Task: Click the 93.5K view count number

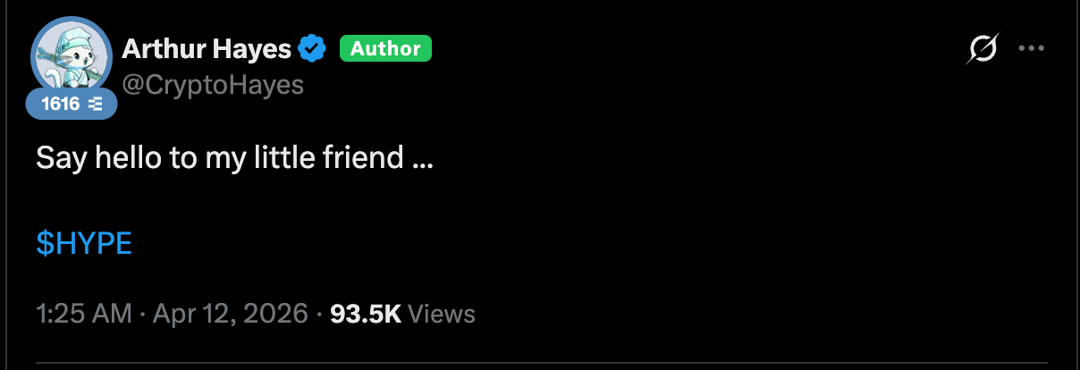Action: (366, 314)
